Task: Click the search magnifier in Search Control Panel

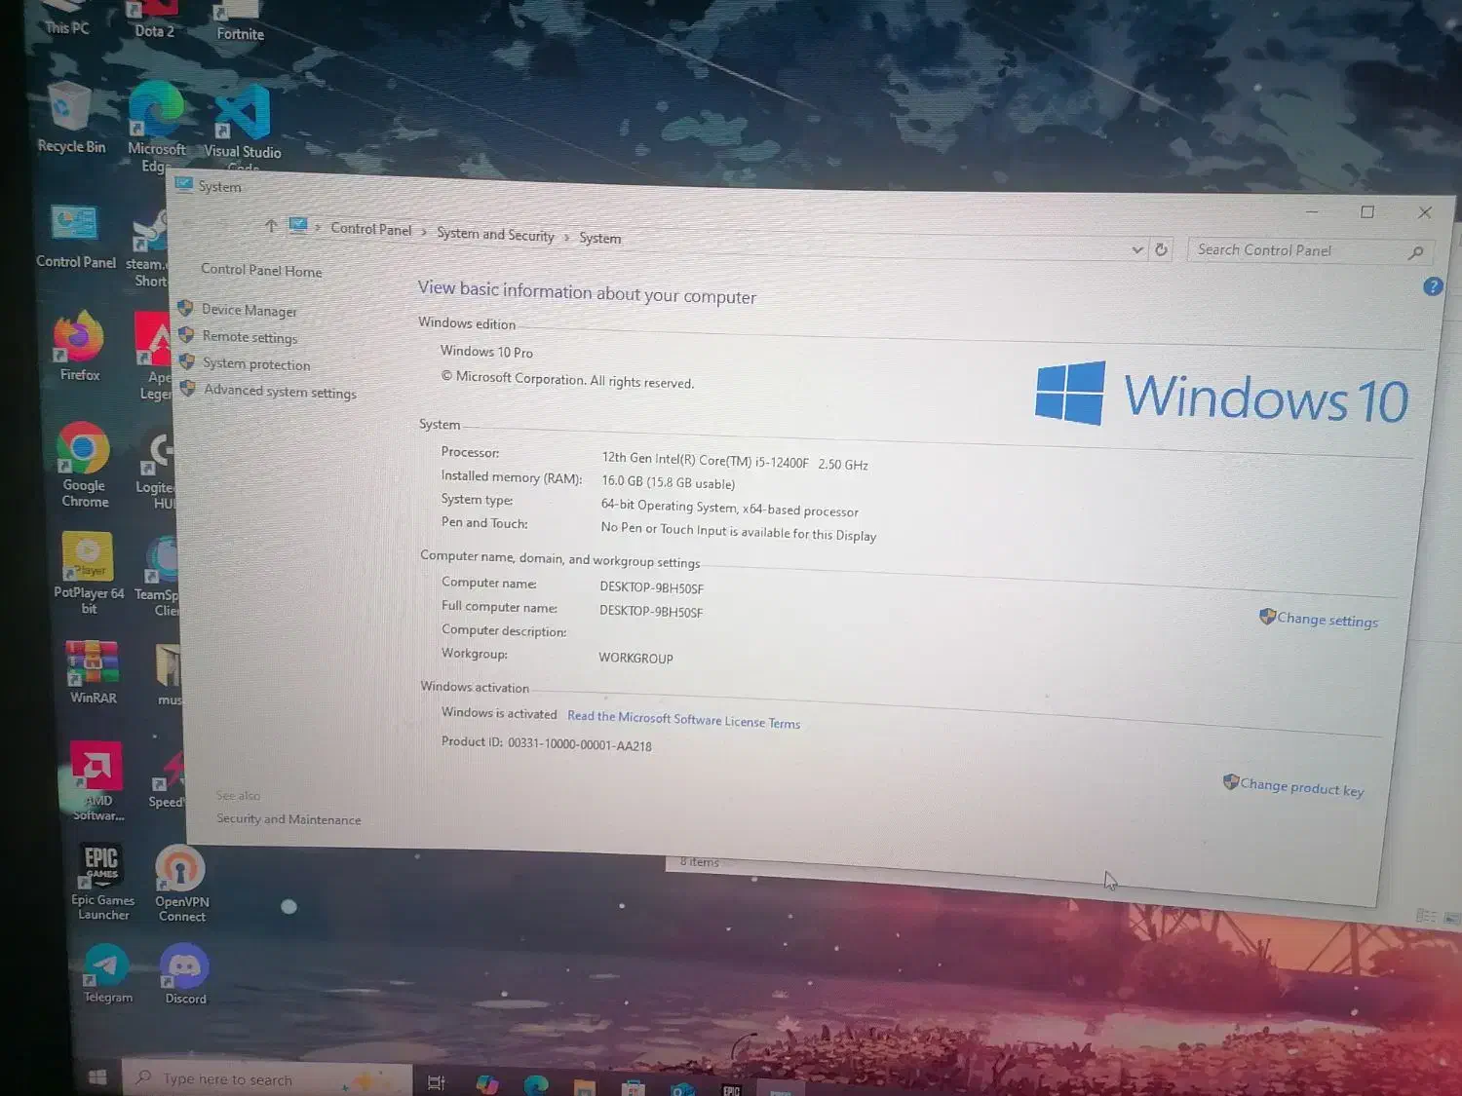Action: coord(1416,253)
